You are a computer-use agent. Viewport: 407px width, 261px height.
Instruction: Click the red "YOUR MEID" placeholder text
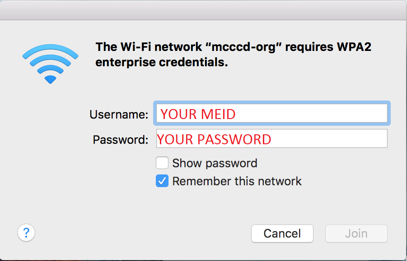pyautogui.click(x=198, y=114)
